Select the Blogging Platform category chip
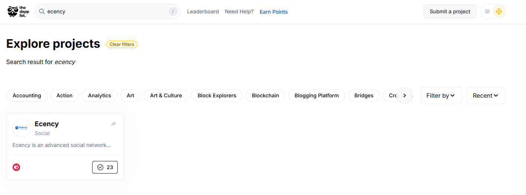Viewport: 526px width, 195px height. (316, 95)
